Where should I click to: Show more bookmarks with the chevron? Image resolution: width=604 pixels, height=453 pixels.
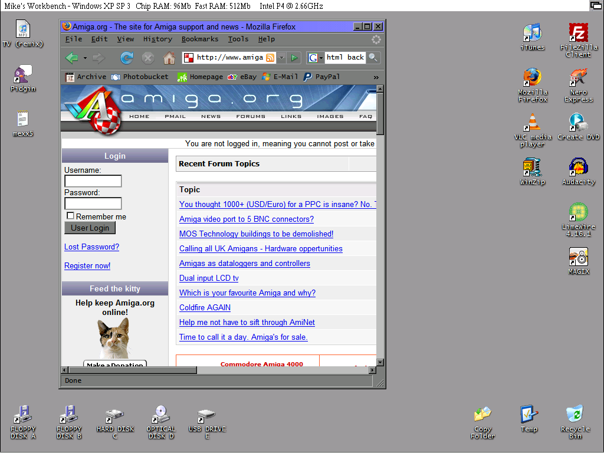tap(376, 77)
